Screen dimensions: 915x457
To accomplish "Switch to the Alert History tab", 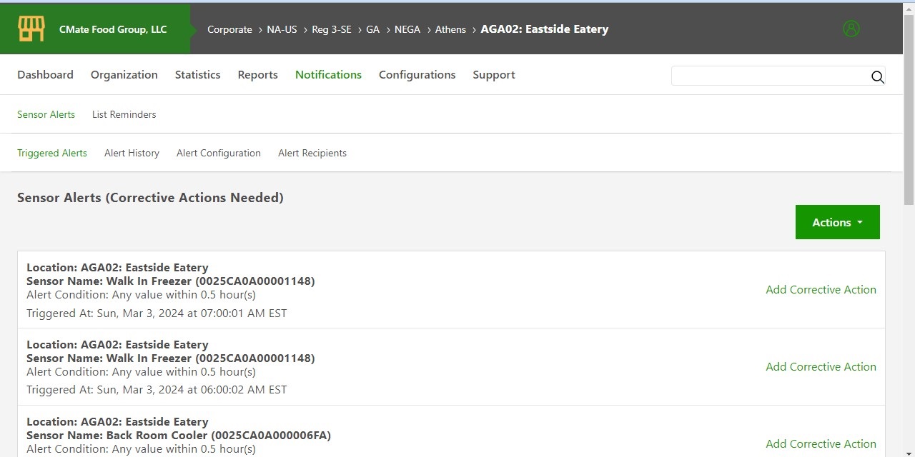I will click(x=132, y=153).
